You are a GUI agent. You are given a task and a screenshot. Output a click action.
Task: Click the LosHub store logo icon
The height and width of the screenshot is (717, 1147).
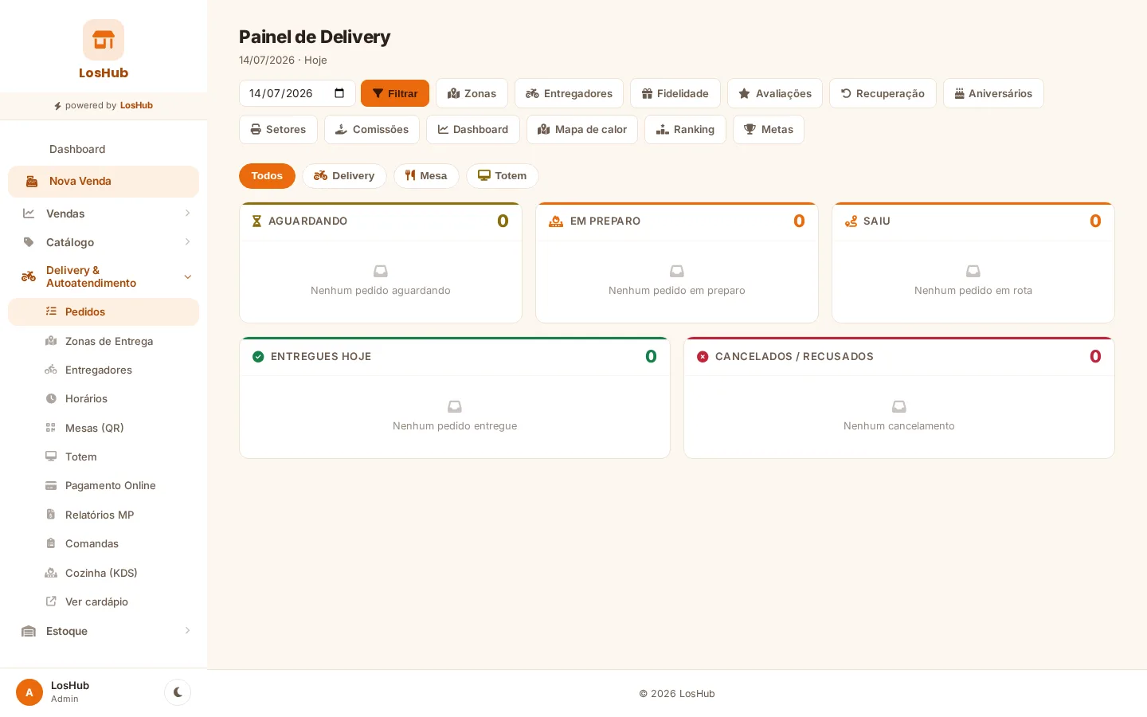[104, 40]
